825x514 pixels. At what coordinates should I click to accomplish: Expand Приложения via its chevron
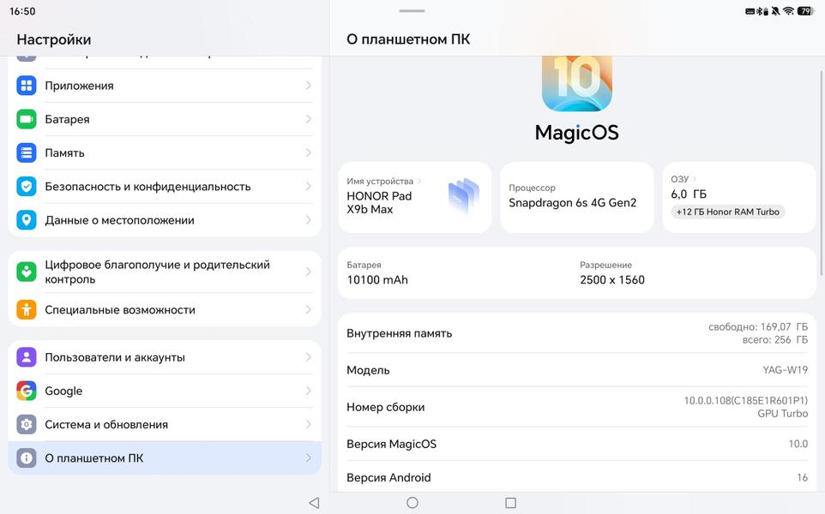[309, 85]
